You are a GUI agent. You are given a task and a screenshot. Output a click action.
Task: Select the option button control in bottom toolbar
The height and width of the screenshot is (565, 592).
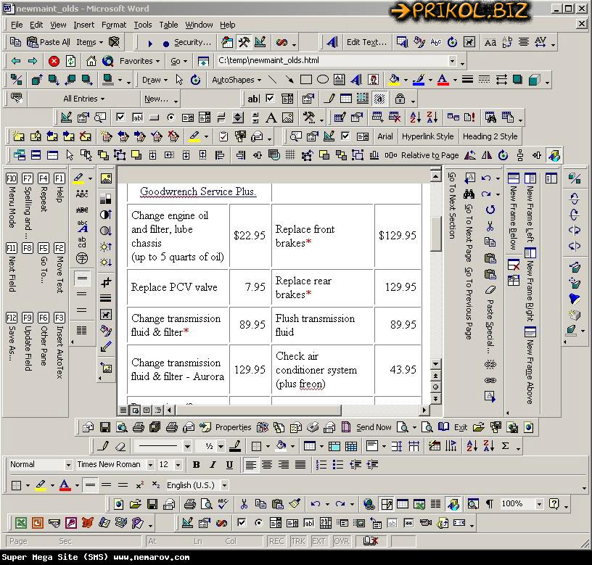(258, 523)
